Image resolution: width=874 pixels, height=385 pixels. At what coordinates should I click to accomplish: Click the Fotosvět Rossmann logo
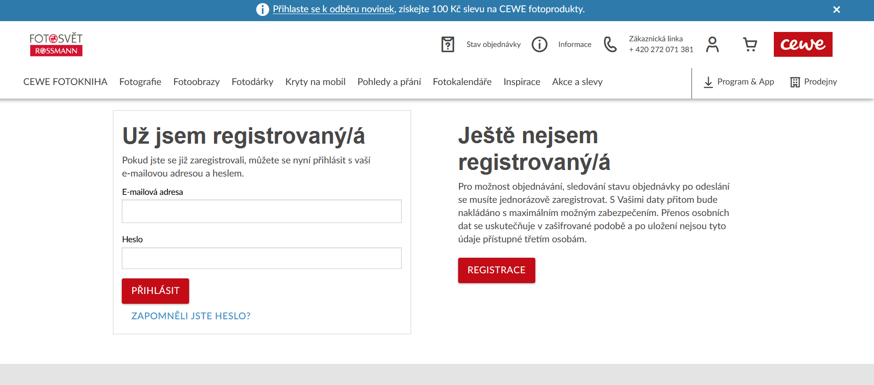[56, 45]
